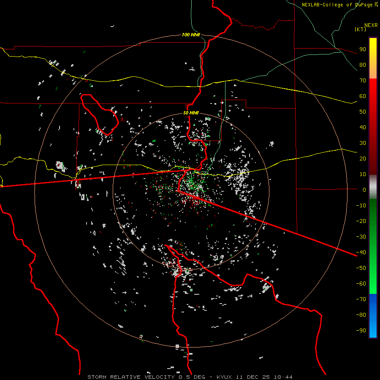
Task: Click the 50 value on velocity scale
Action: [x=363, y=112]
